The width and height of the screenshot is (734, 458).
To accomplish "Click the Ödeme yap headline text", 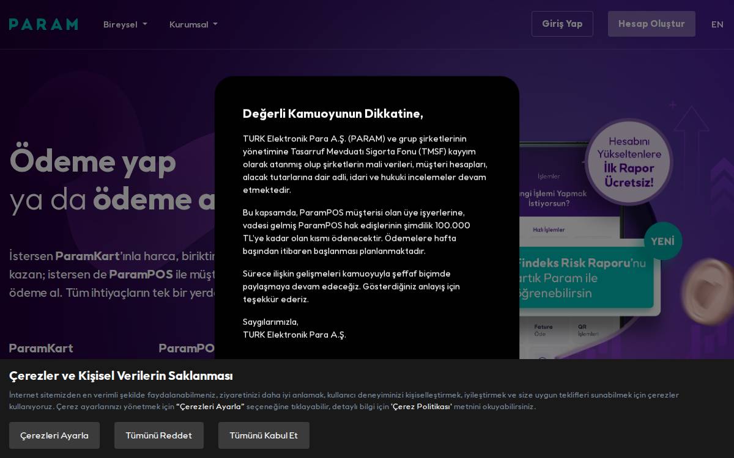I will pos(93,161).
